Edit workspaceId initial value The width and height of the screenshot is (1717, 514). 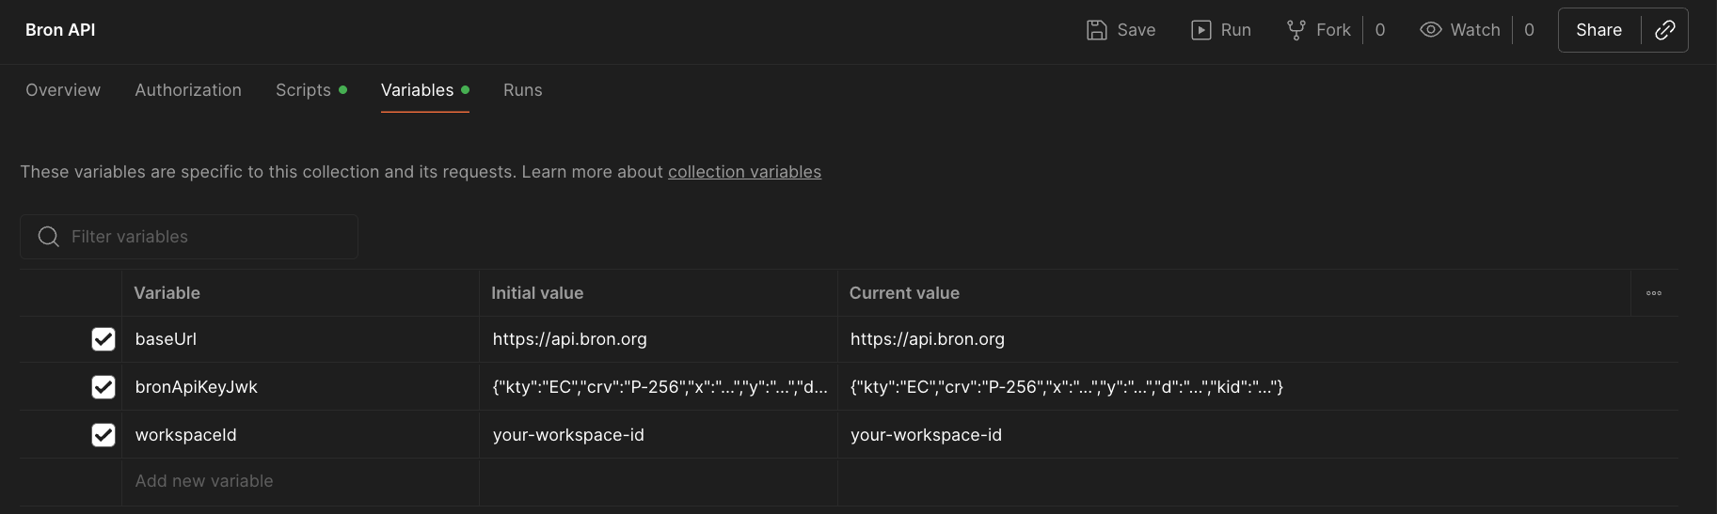point(659,435)
